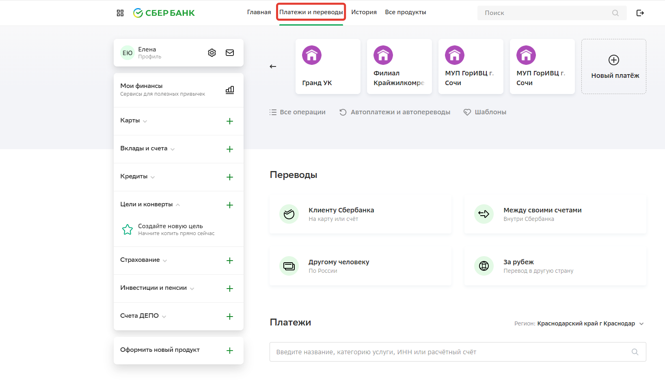
Task: Click the payments name or ИНН search field
Action: click(x=458, y=352)
